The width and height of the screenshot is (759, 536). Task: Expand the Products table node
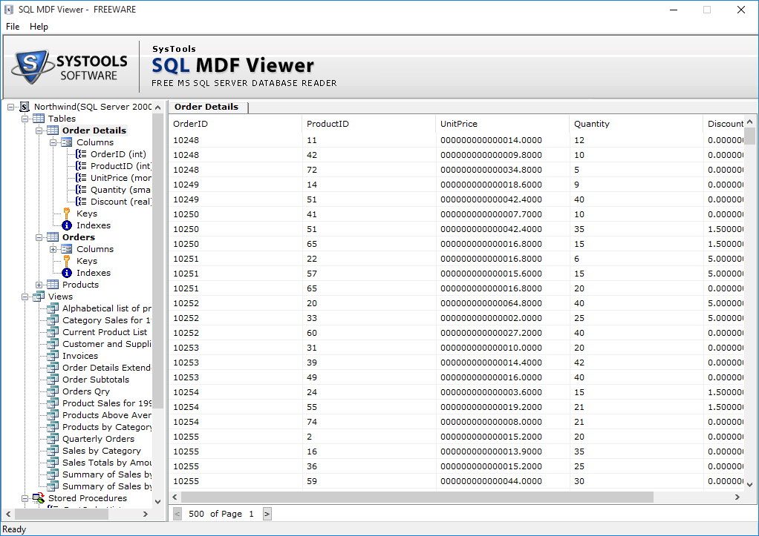pyautogui.click(x=39, y=285)
